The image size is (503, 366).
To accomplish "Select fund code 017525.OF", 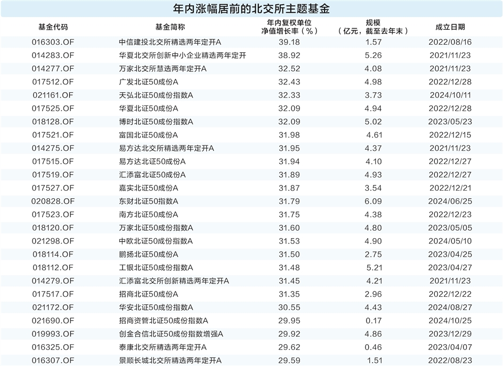I will coord(53,109).
